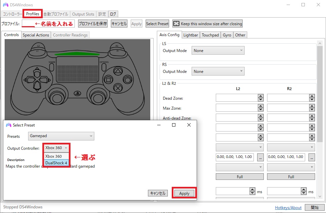Expand the Presets Gamepad combo box
Image resolution: width=326 pixels, height=213 pixels.
coord(61,136)
